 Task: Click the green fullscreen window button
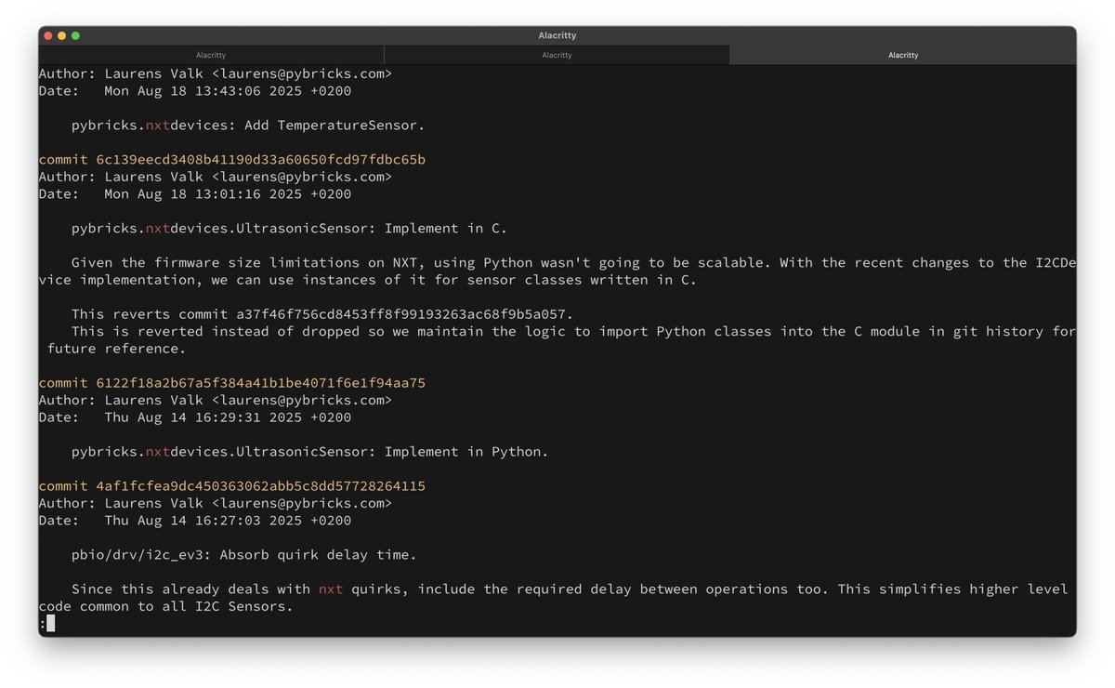pyautogui.click(x=76, y=35)
